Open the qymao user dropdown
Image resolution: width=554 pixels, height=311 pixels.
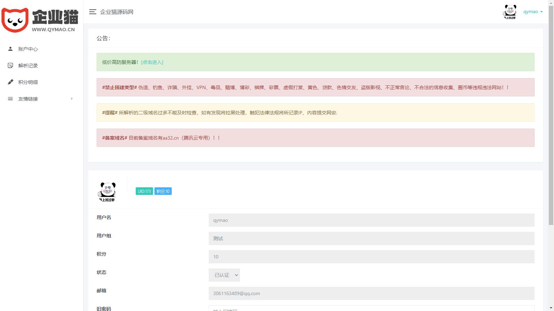(x=533, y=12)
